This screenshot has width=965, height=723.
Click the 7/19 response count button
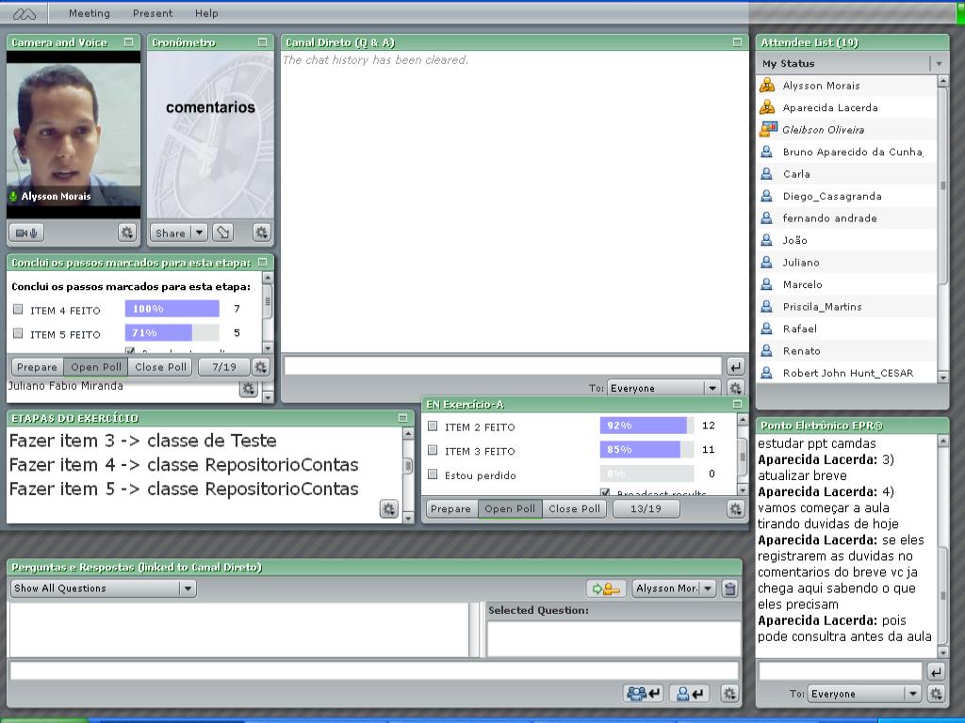pos(224,367)
